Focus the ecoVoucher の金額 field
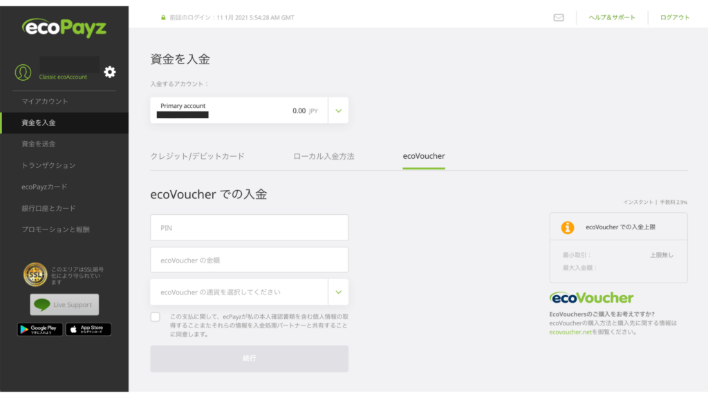The image size is (708, 398). click(x=249, y=260)
